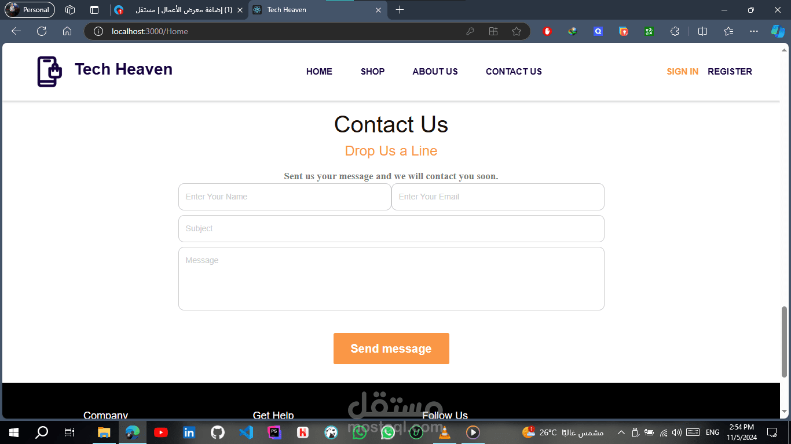Go to SHOP in navigation menu
Image resolution: width=791 pixels, height=444 pixels.
[372, 72]
